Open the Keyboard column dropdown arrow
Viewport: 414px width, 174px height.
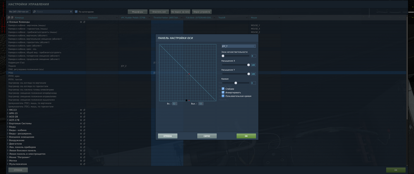pos(117,18)
